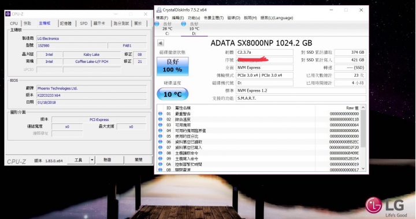Select the D: drive 10 °C status

(194, 29)
